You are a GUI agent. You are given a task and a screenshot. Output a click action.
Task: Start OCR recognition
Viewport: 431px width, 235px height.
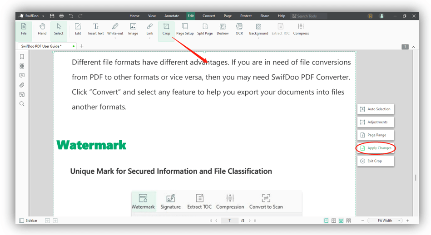[239, 29]
